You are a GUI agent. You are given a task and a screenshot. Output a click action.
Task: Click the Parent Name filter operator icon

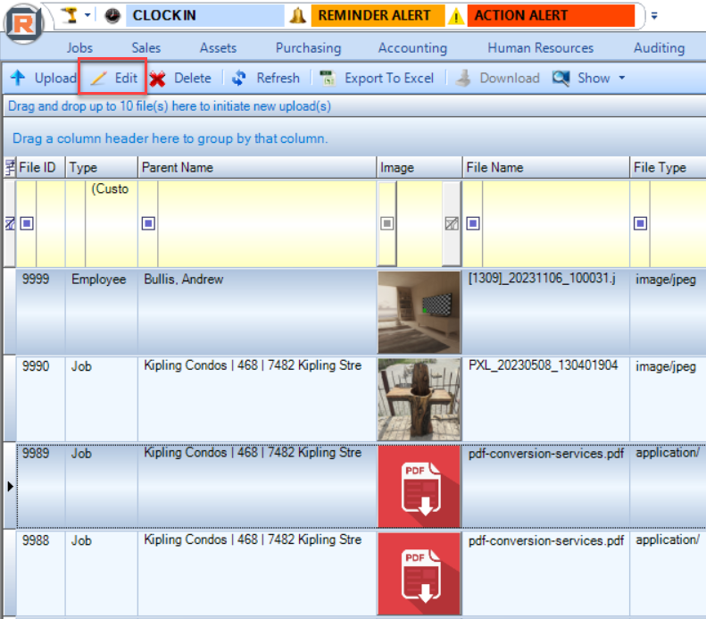[148, 223]
